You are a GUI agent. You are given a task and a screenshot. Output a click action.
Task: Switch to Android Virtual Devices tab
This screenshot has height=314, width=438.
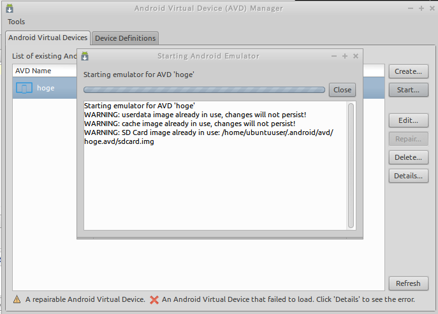click(48, 38)
